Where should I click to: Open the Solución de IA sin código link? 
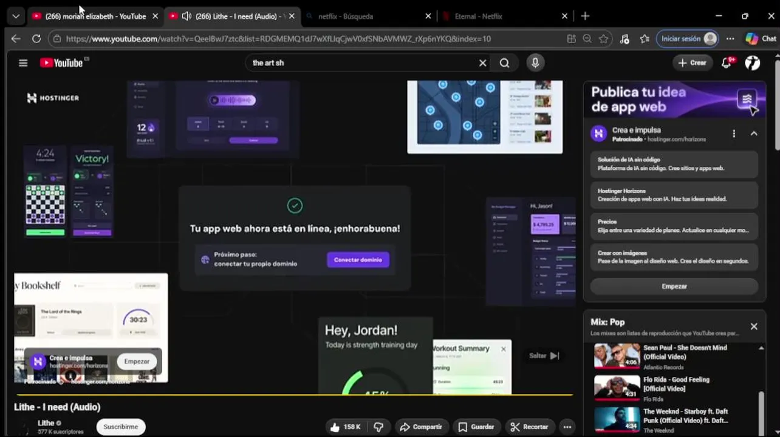[674, 164]
